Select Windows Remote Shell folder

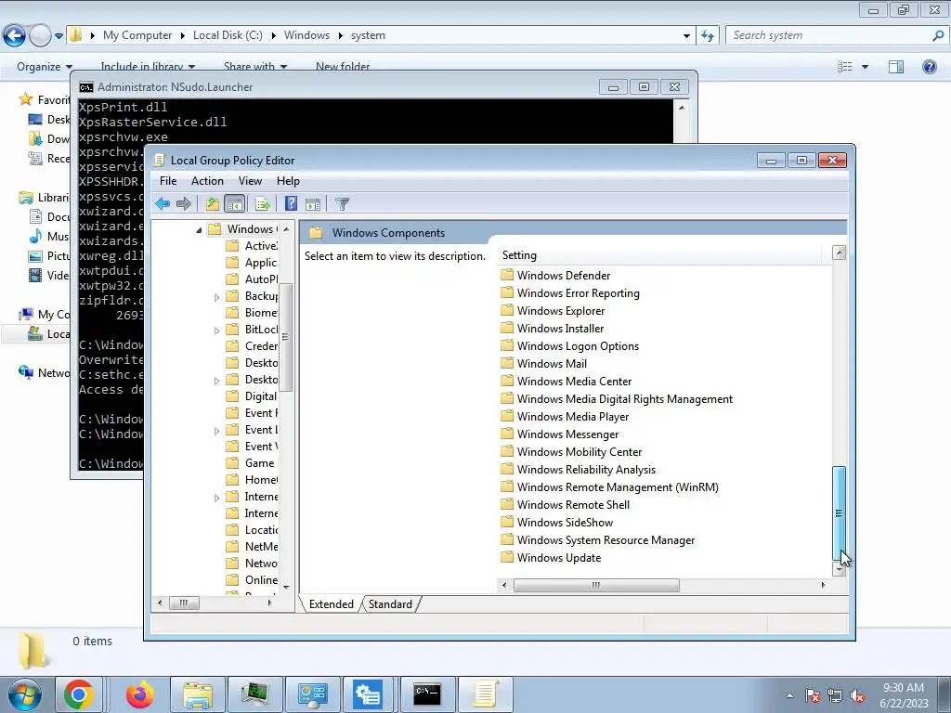(x=566, y=504)
